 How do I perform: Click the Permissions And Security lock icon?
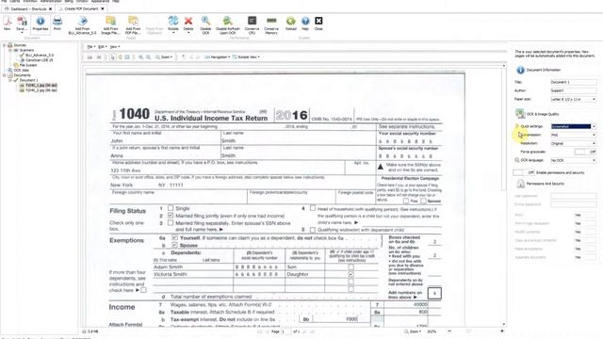click(x=520, y=184)
